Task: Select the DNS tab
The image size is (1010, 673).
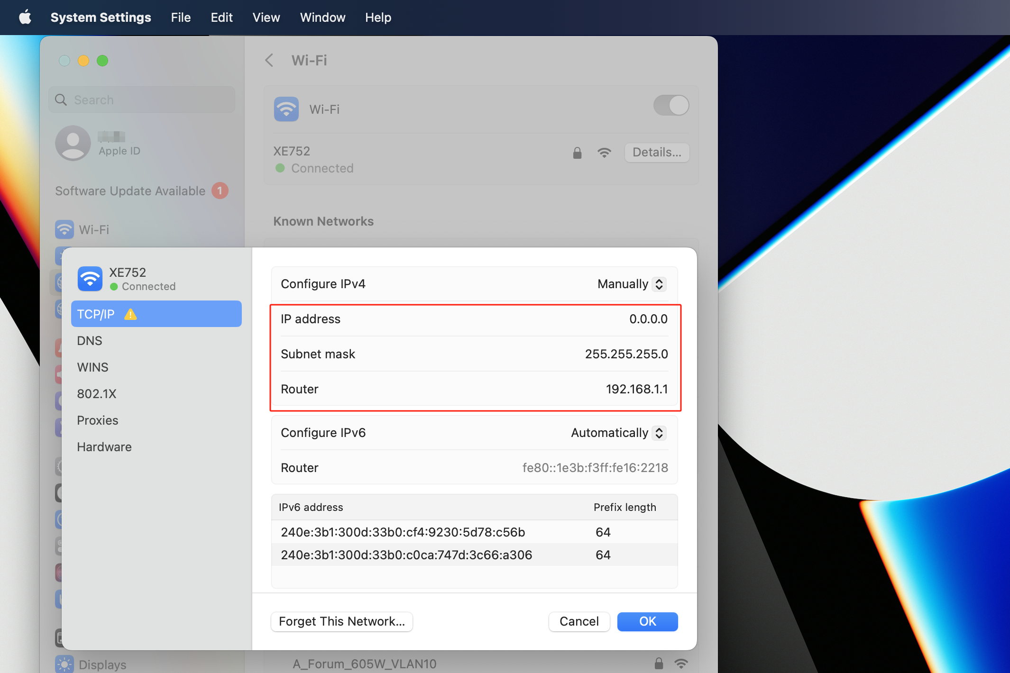Action: (x=156, y=340)
